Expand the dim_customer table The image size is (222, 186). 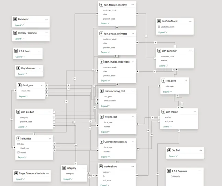tap(163, 66)
